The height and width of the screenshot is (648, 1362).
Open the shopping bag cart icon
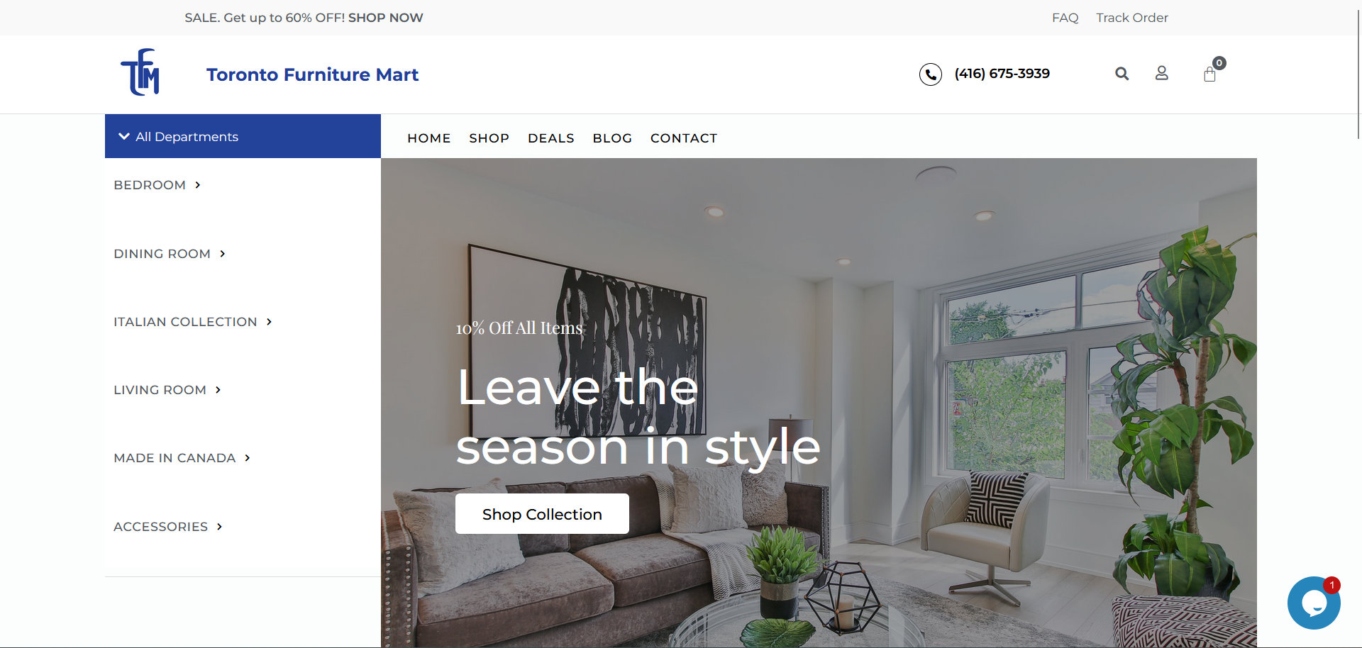[1209, 74]
